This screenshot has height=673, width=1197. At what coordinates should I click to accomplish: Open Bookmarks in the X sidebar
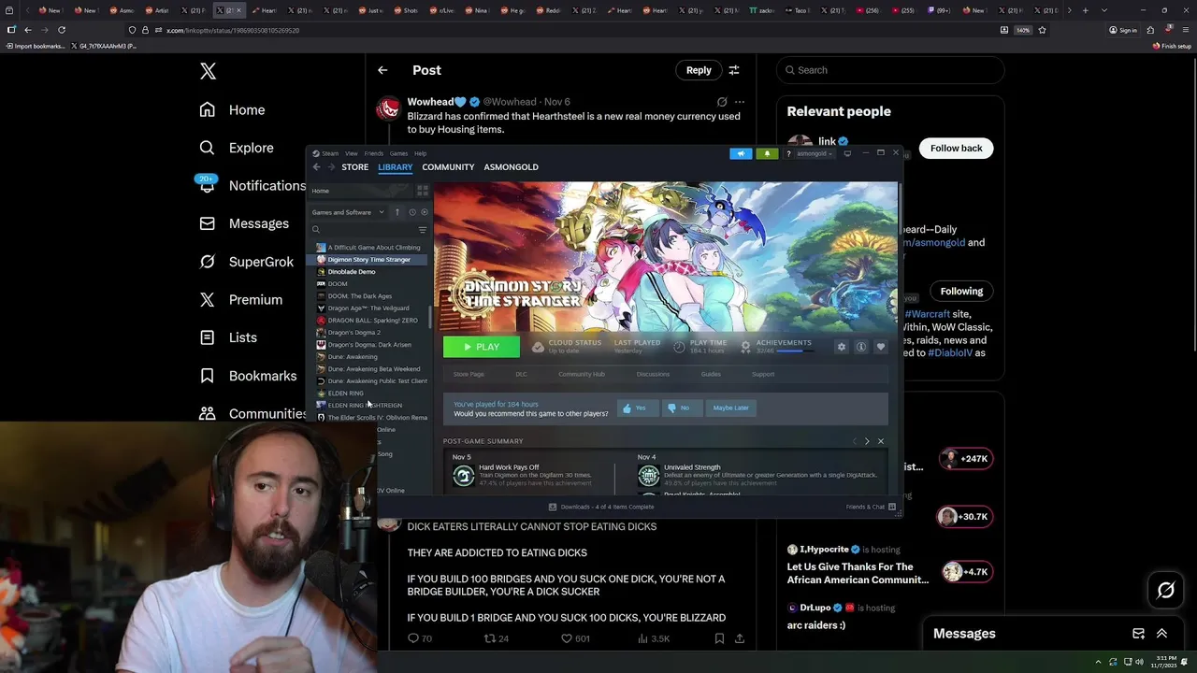(248, 376)
